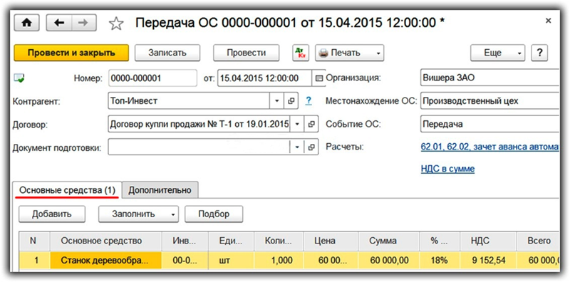Open the Договор record via open icon
This screenshot has height=282, width=570.
(x=311, y=125)
